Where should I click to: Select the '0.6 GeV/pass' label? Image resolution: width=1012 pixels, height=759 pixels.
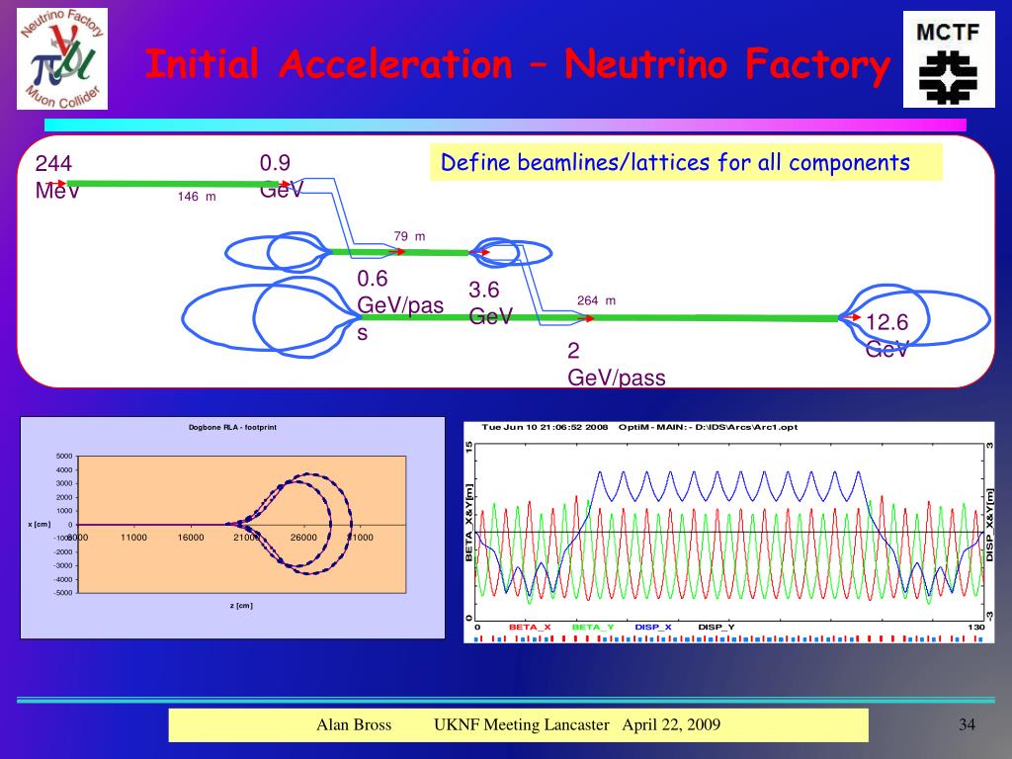[400, 304]
